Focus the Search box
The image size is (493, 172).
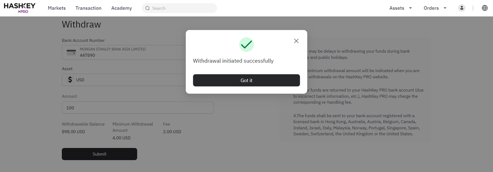[x=179, y=8]
